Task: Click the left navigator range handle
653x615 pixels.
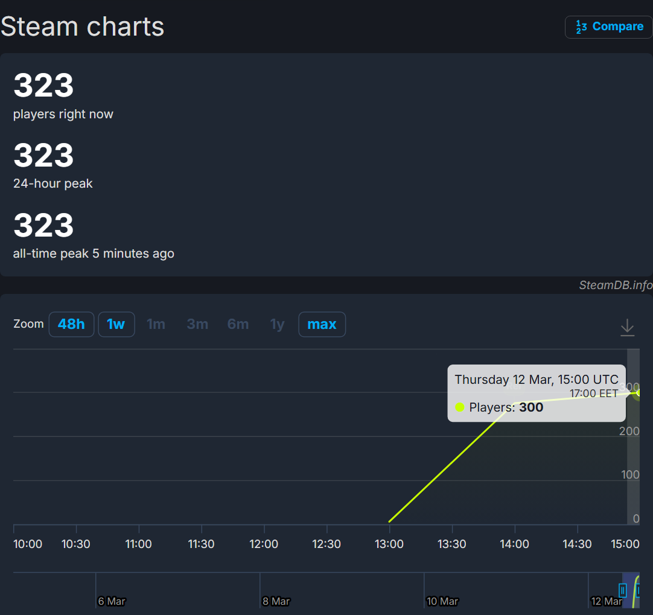Action: (x=623, y=590)
